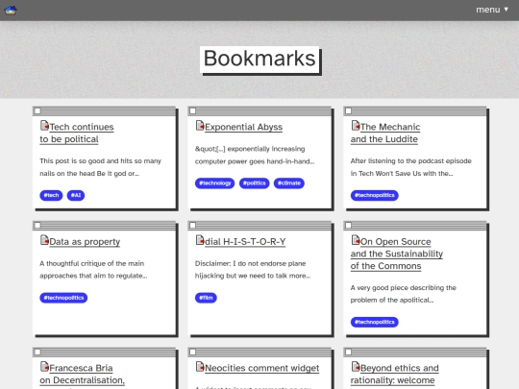
Task: Click window box on Neocities comment widget card titlebar
Action: tap(192, 352)
